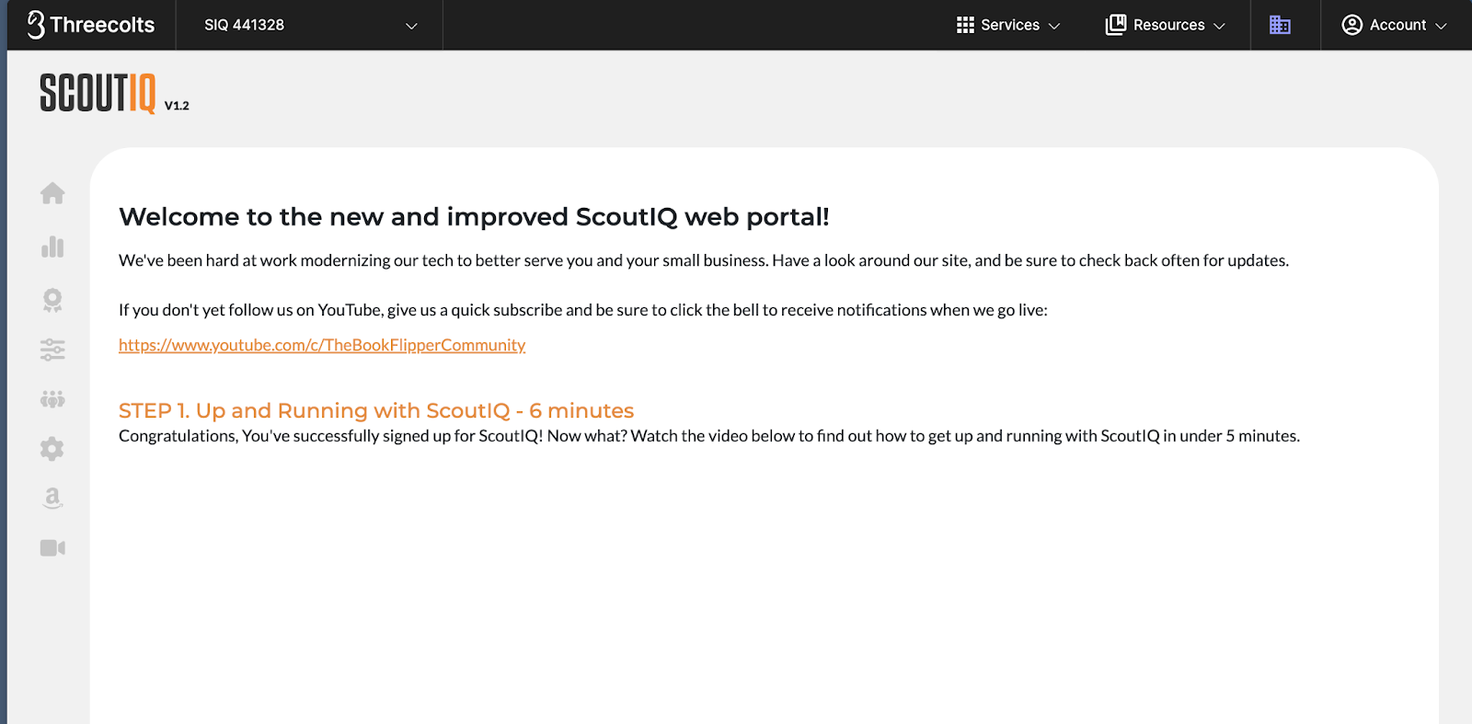Viewport: 1472px width, 724px height.
Task: Click the Welcome to ScoutIQ web portal heading
Action: click(x=474, y=217)
